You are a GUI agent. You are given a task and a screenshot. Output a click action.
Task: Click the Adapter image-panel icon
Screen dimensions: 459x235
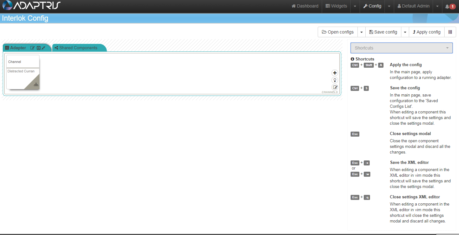click(39, 48)
